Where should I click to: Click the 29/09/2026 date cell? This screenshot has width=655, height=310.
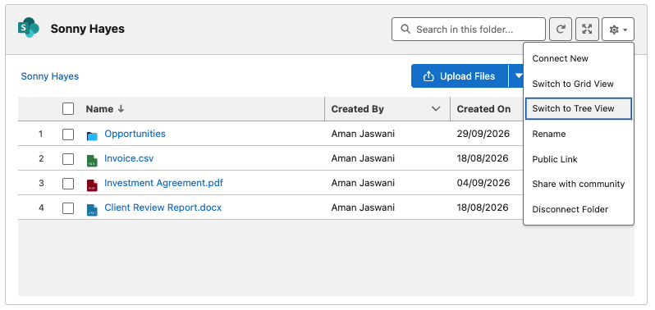(x=483, y=134)
